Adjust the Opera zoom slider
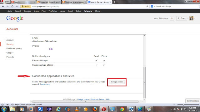 [x=183, y=105]
